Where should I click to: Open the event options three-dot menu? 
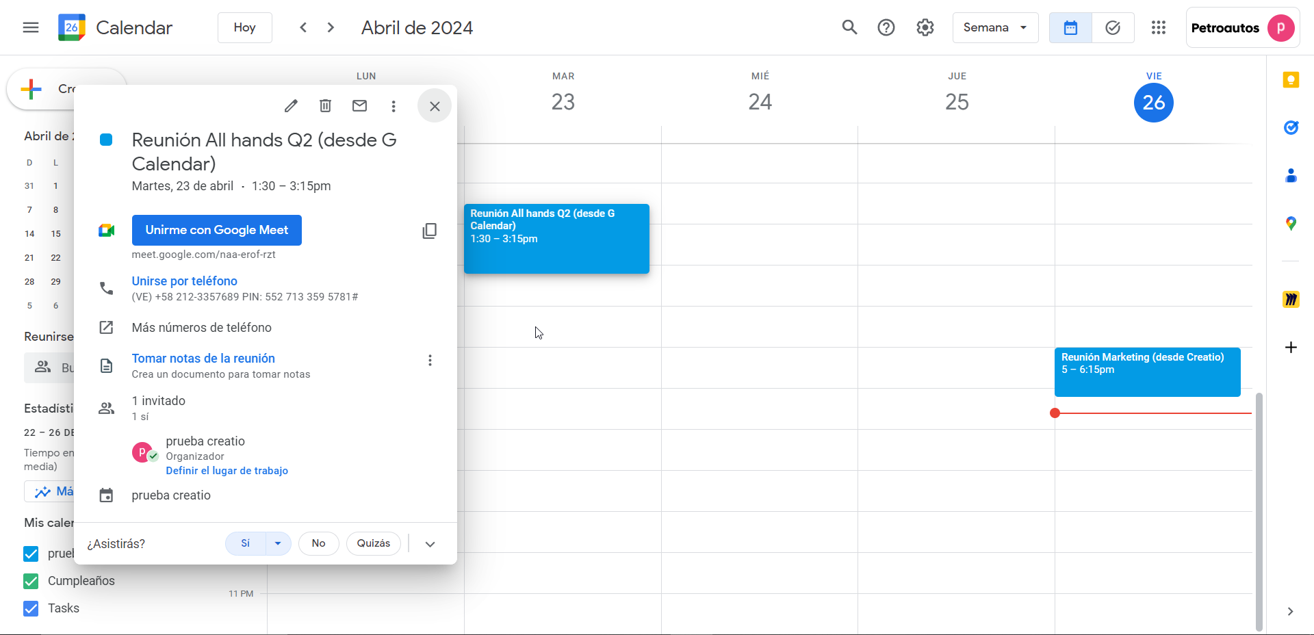coord(394,106)
